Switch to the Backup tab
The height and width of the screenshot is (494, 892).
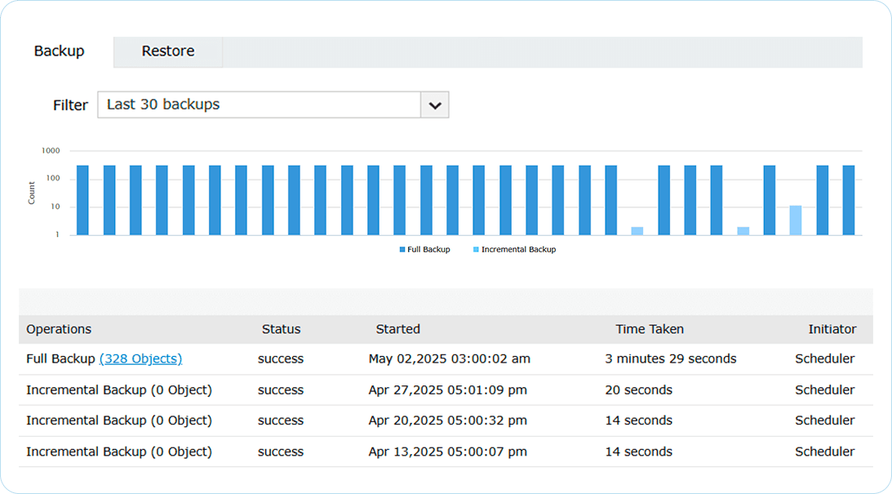click(x=59, y=51)
